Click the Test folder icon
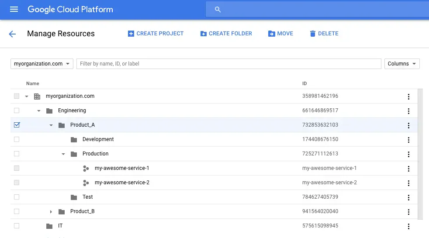The image size is (429, 238). coord(74,197)
